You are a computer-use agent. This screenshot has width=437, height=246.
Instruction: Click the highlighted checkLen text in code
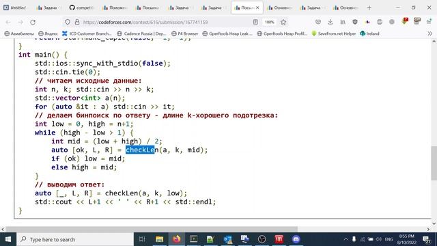pyautogui.click(x=140, y=150)
